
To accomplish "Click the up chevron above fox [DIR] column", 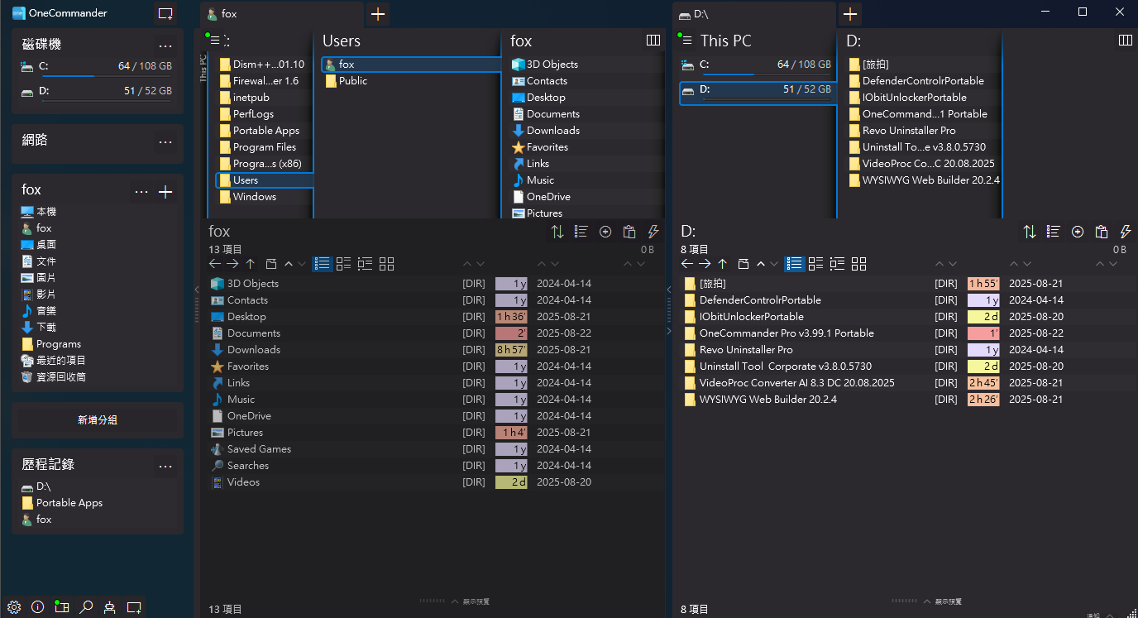I will pos(467,264).
